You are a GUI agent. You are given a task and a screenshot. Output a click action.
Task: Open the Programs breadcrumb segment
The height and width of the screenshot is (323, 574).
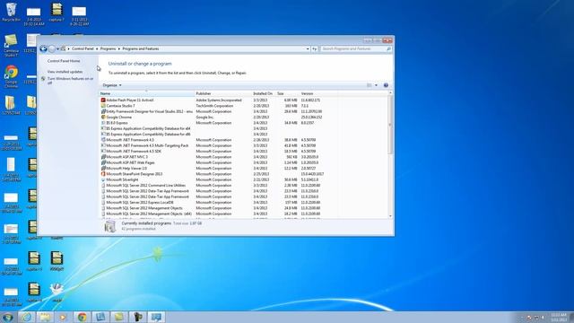108,48
